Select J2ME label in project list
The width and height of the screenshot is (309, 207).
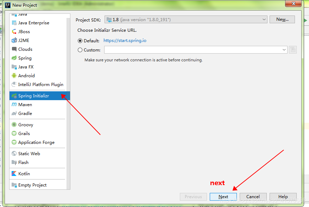pos(24,41)
